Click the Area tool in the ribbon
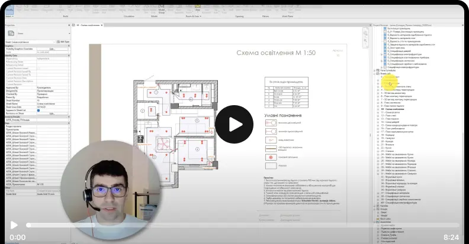The height and width of the screenshot is (244, 469). [x=198, y=8]
